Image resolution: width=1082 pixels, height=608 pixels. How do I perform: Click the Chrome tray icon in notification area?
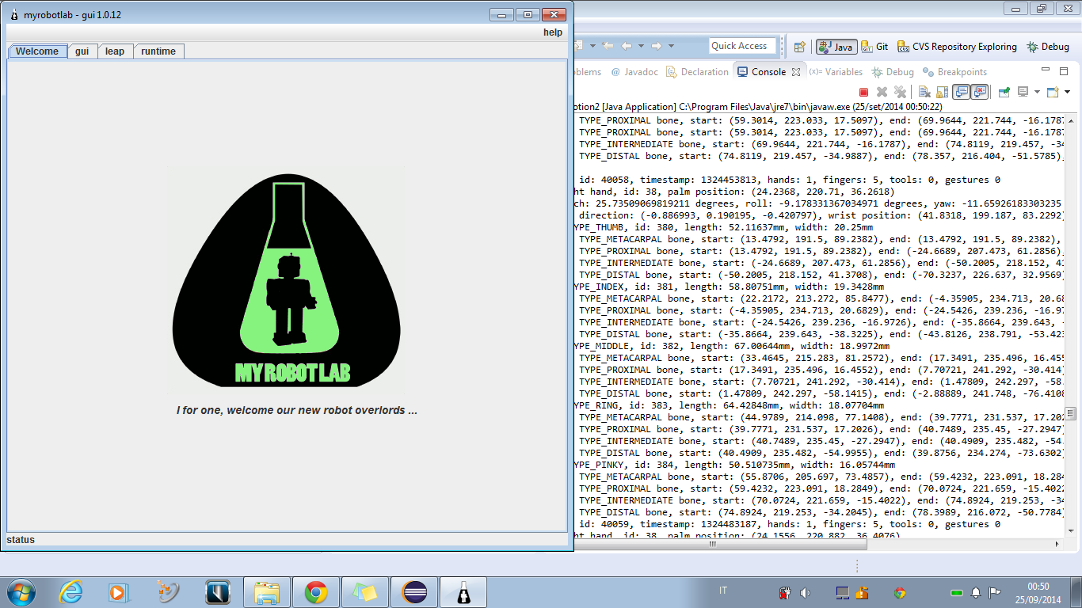(900, 592)
